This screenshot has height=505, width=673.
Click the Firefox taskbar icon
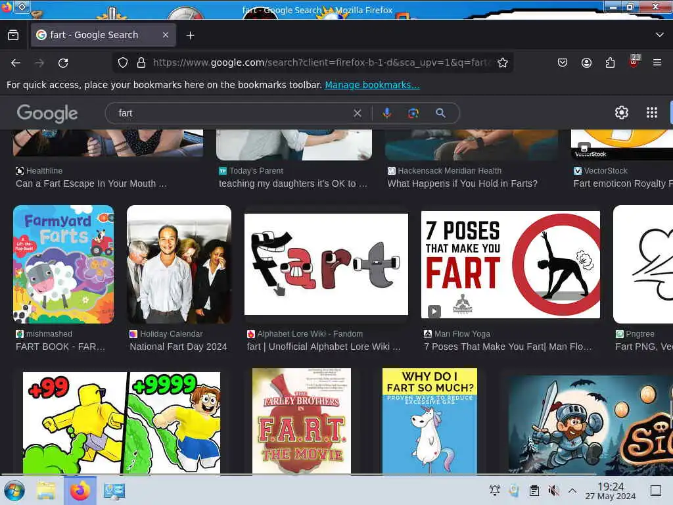point(80,491)
